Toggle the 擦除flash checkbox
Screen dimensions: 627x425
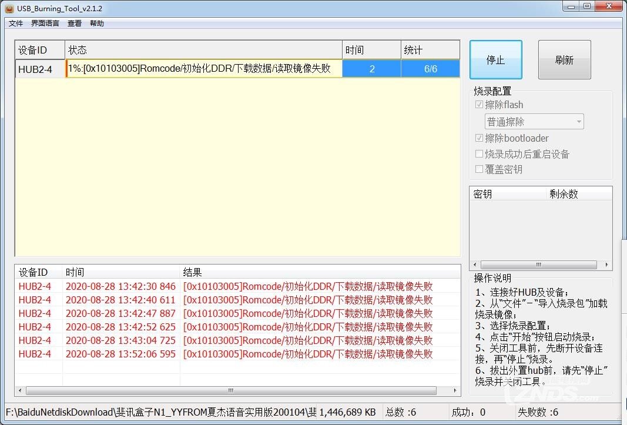tap(480, 105)
